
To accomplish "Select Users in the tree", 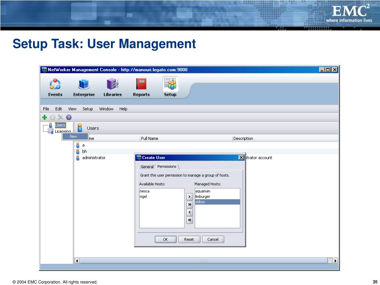I will coord(60,125).
